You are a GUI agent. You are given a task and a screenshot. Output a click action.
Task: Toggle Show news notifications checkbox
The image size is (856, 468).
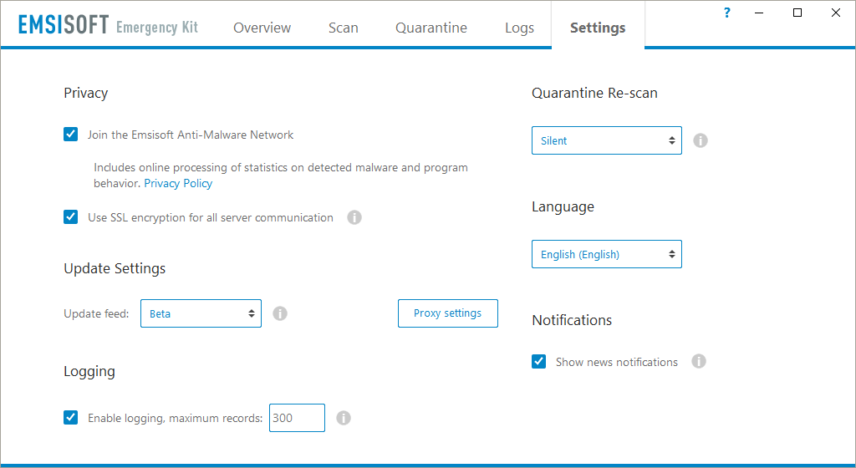pyautogui.click(x=539, y=362)
